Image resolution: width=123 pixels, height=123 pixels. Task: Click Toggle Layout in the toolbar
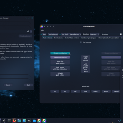tap(53, 34)
